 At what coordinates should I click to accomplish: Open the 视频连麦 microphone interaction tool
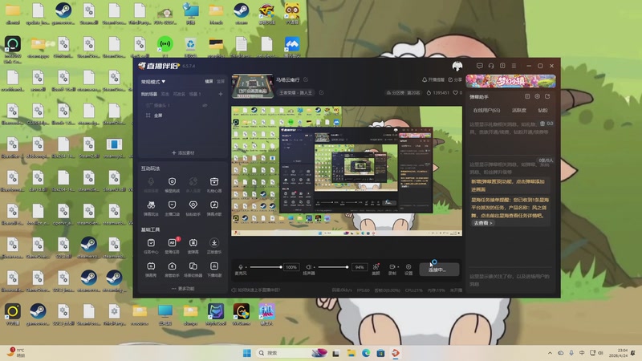click(151, 185)
